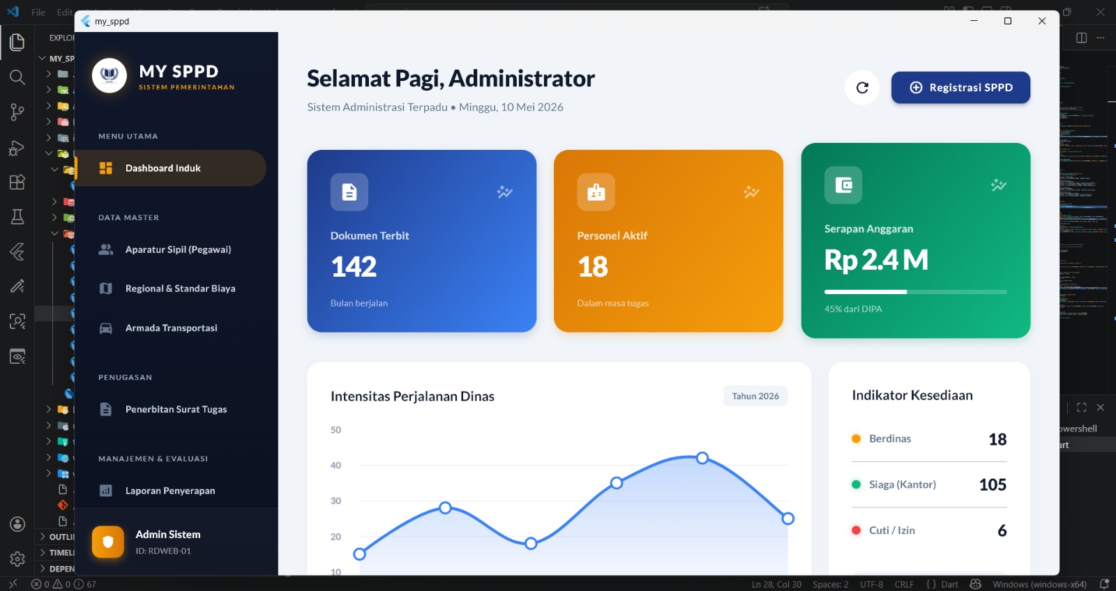Click the Registrasi SPPD button
The image size is (1116, 591).
[x=960, y=87]
